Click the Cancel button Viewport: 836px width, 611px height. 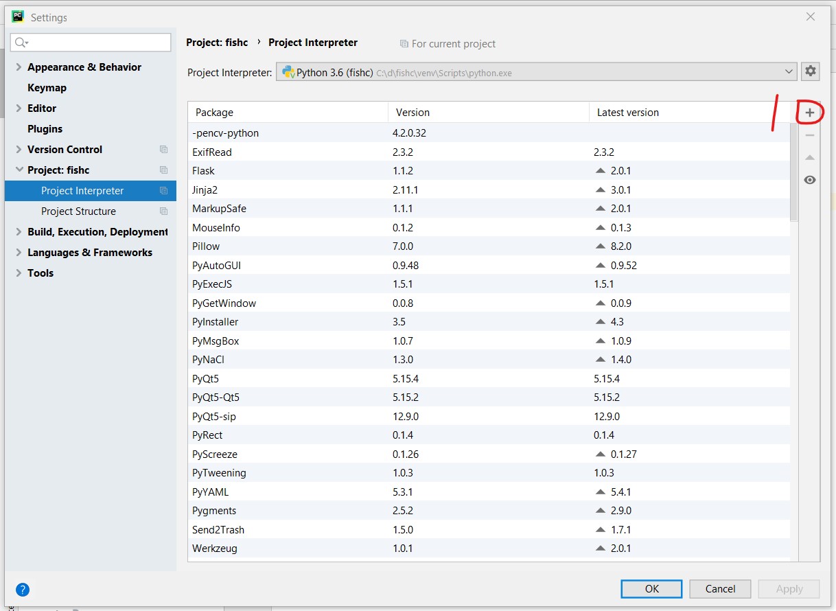(721, 589)
